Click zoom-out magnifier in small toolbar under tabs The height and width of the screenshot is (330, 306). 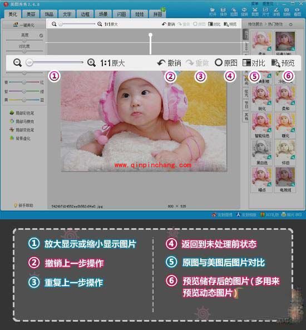pos(54,24)
